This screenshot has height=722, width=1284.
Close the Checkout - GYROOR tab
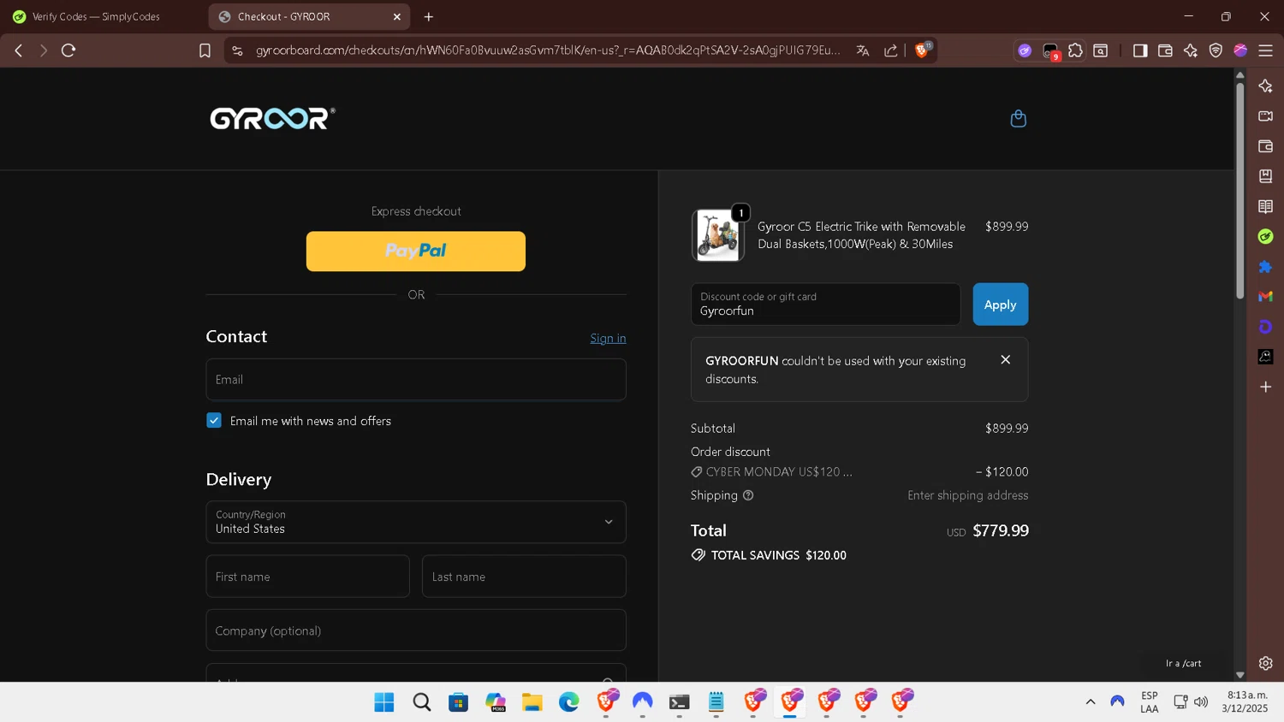[x=397, y=16]
